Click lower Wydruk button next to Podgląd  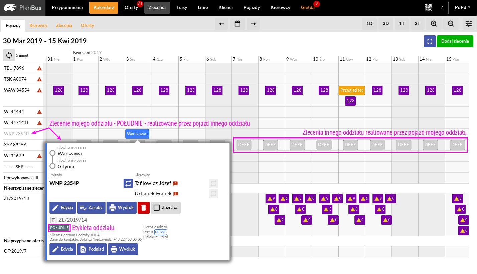(123, 249)
